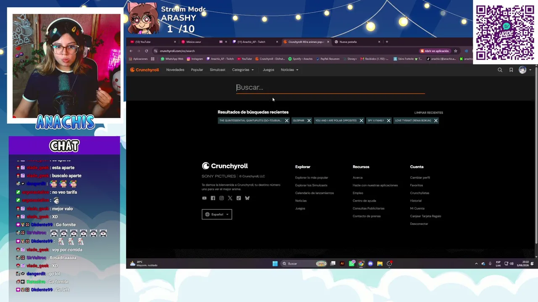Viewport: 538px width, 302px height.
Task: Open the Instagram bookmark in bookmarks bar
Action: click(195, 59)
